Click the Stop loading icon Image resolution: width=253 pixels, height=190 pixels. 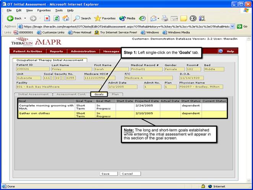click(47, 18)
